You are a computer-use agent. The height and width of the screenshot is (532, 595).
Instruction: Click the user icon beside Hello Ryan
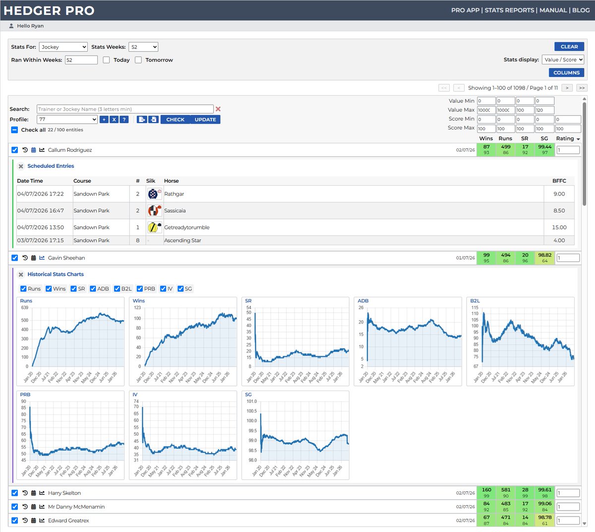[x=11, y=26]
